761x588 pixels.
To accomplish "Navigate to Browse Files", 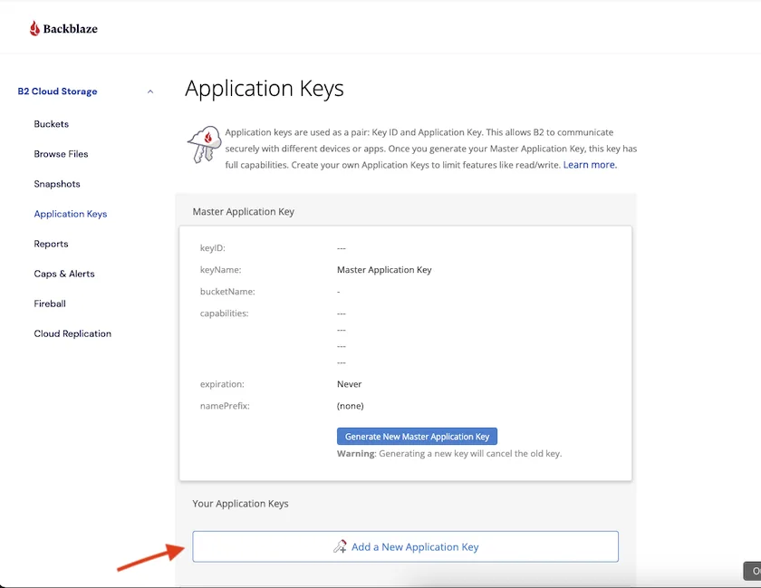I will click(61, 154).
